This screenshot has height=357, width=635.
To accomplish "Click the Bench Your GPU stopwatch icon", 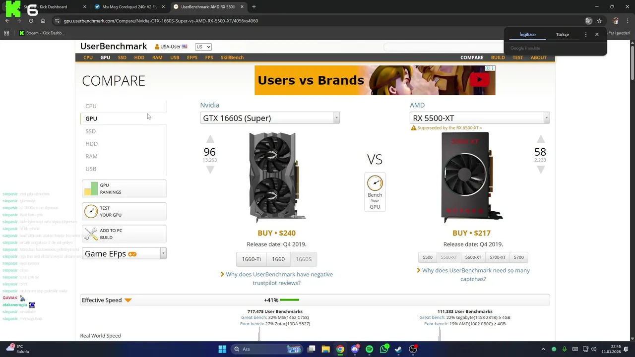I will 375,183.
